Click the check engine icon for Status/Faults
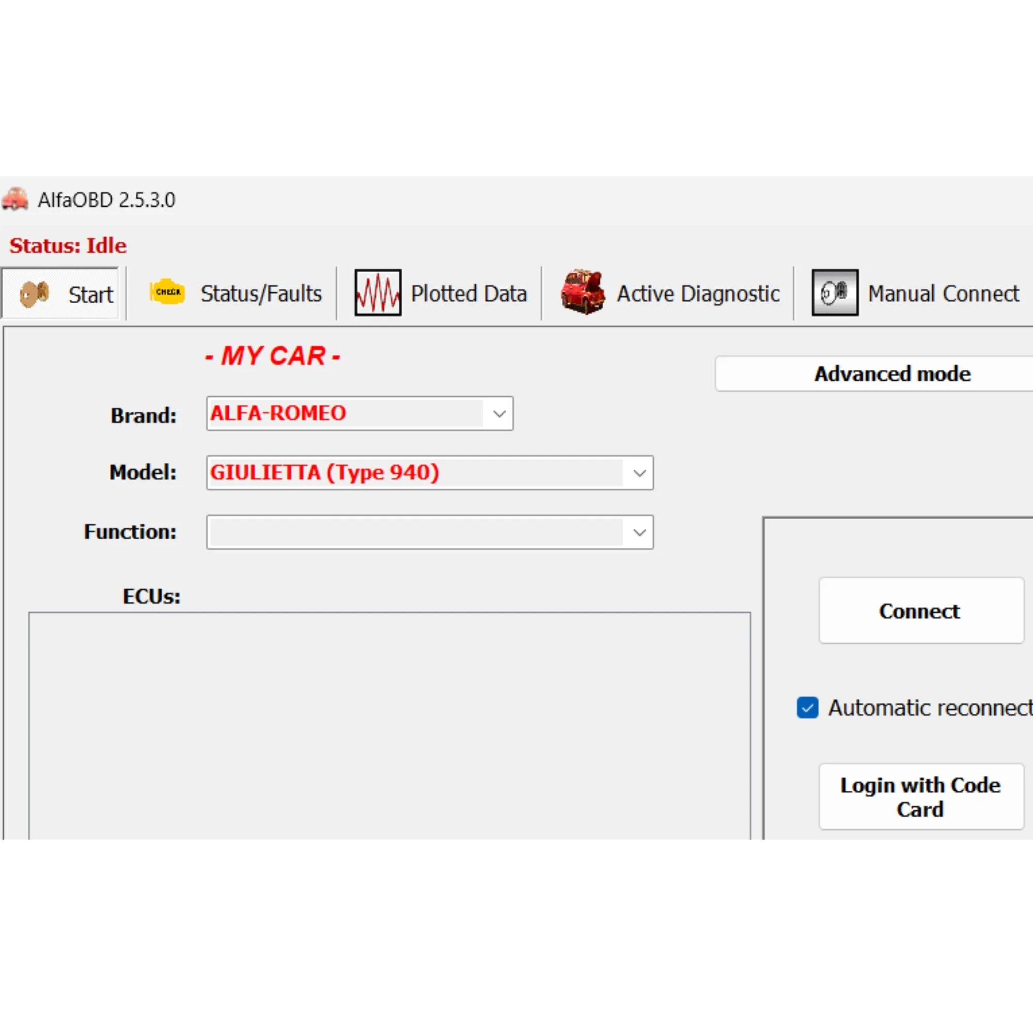 coord(167,291)
